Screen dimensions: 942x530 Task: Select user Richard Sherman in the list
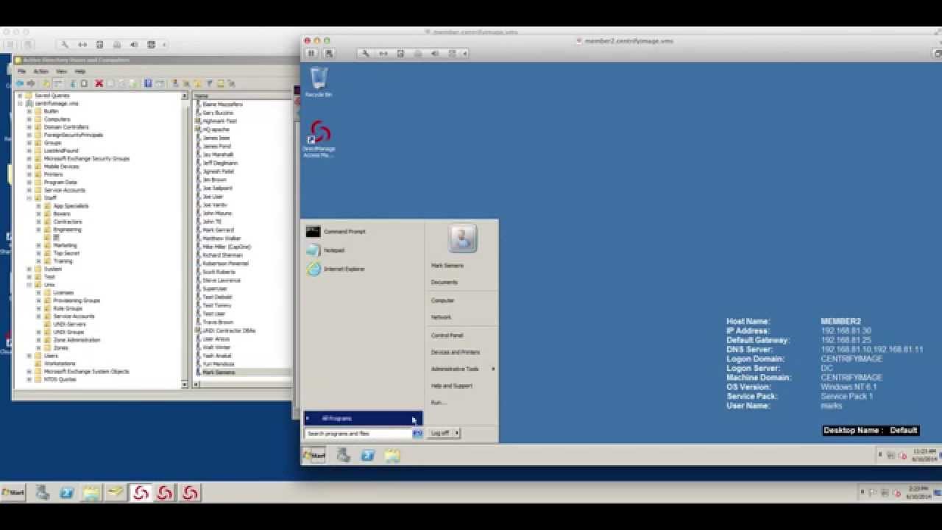click(222, 255)
